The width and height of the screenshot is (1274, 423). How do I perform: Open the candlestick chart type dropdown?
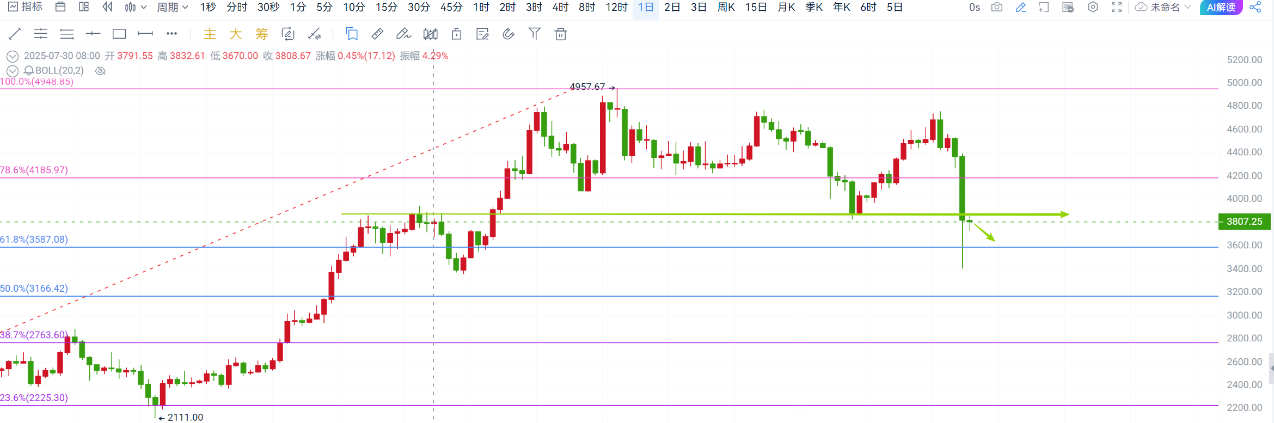[136, 7]
